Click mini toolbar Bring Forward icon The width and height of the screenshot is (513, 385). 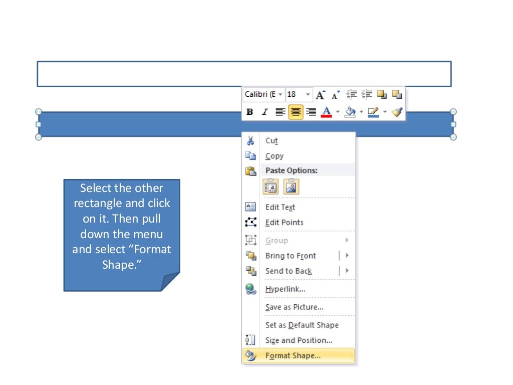[381, 95]
